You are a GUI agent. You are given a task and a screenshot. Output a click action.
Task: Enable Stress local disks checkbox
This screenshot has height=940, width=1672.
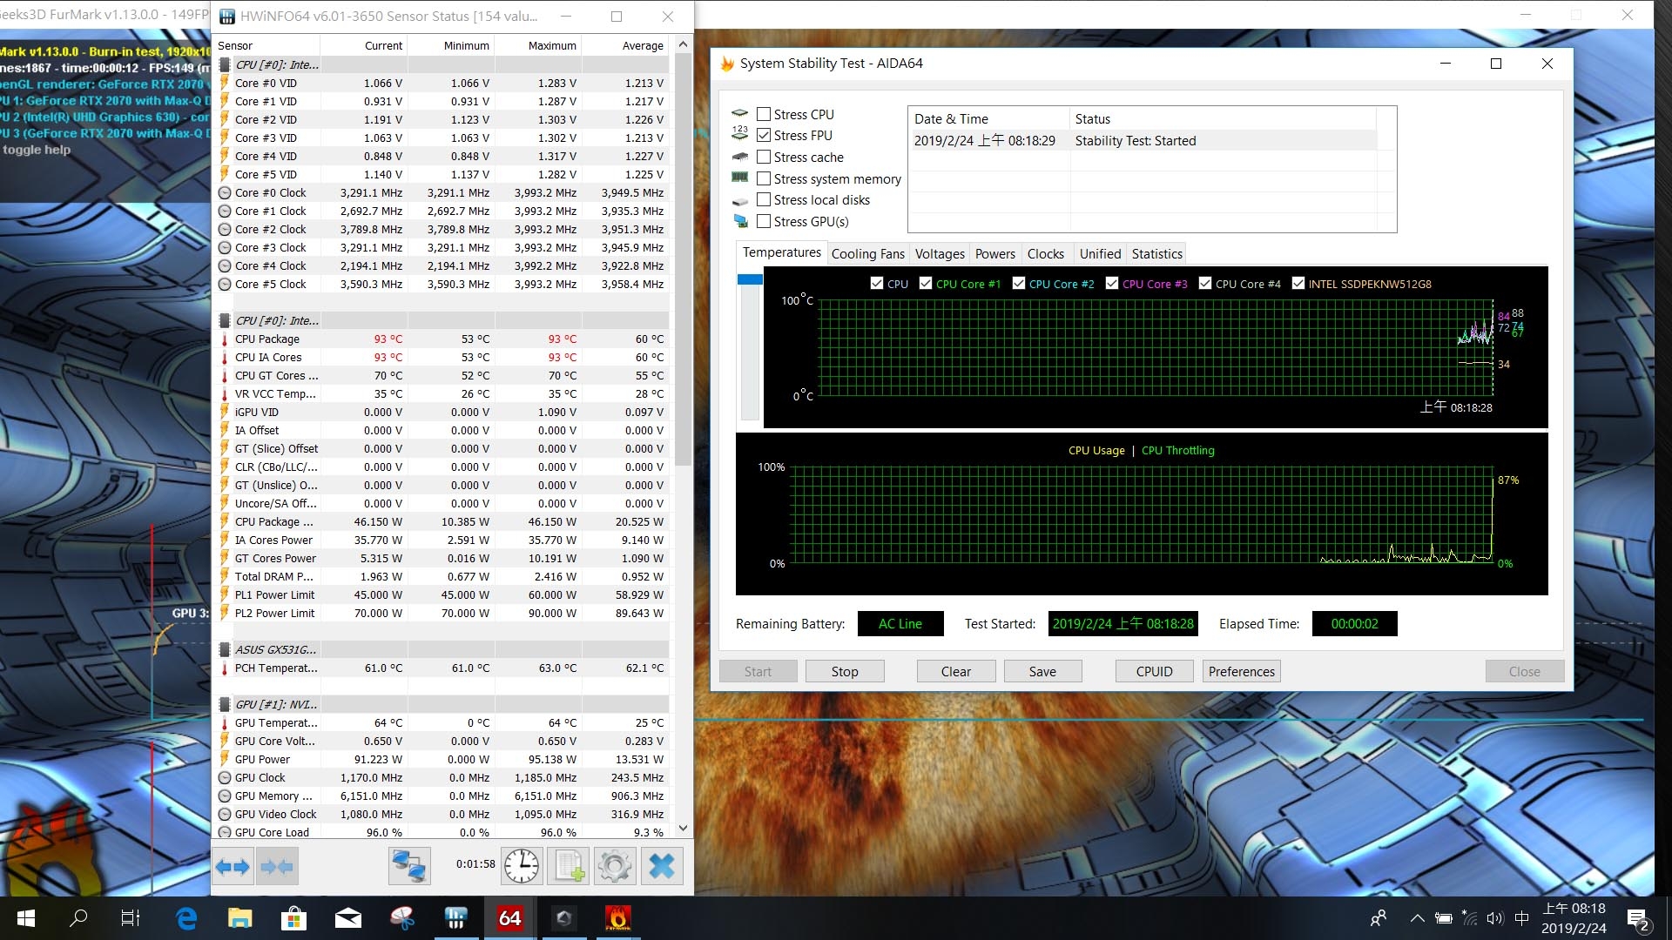click(x=764, y=199)
